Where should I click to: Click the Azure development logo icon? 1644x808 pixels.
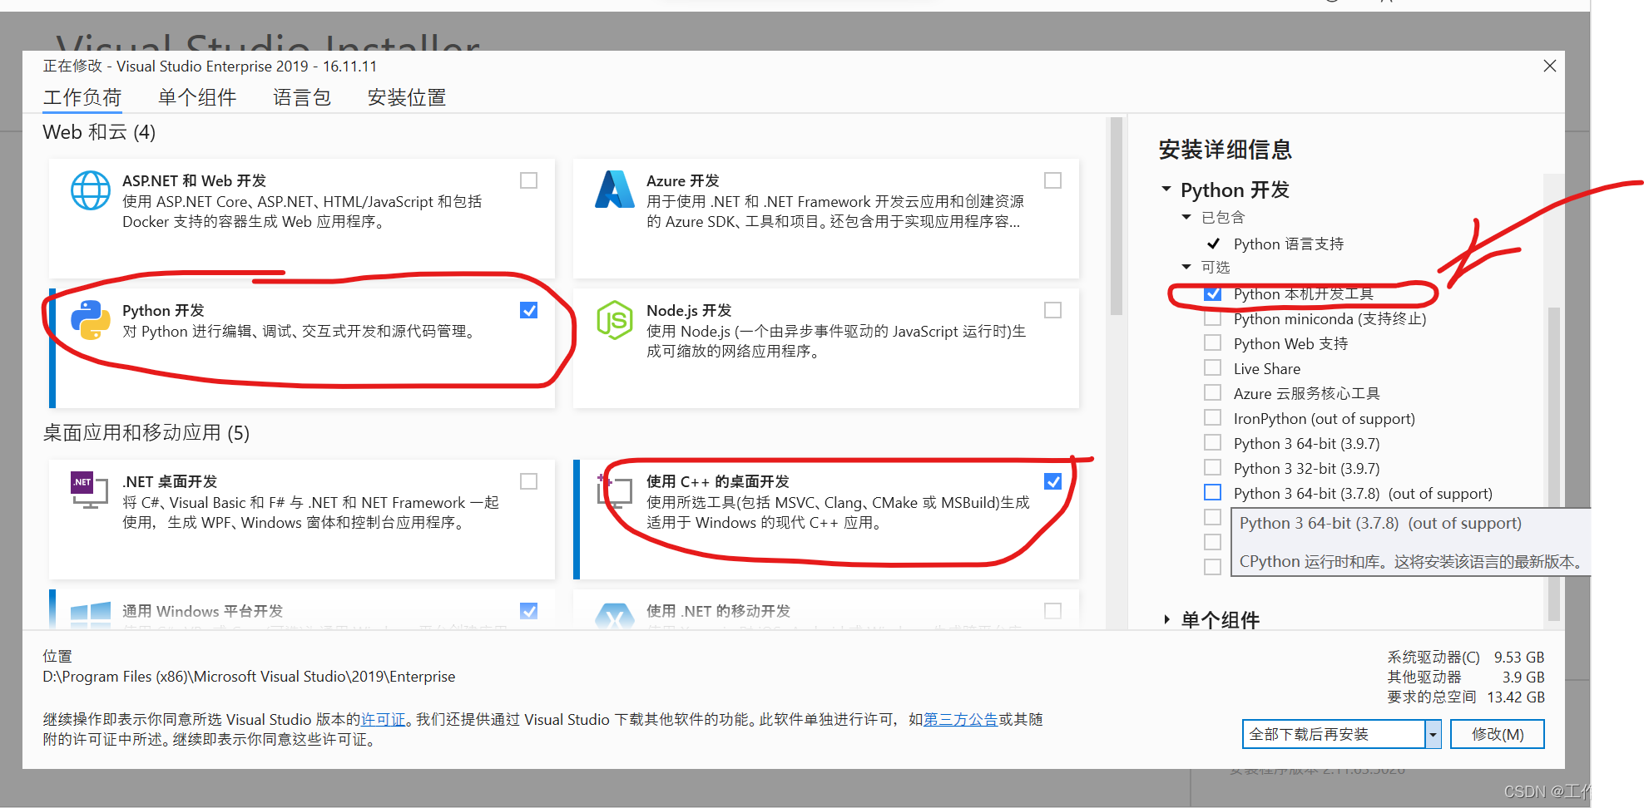click(x=615, y=190)
